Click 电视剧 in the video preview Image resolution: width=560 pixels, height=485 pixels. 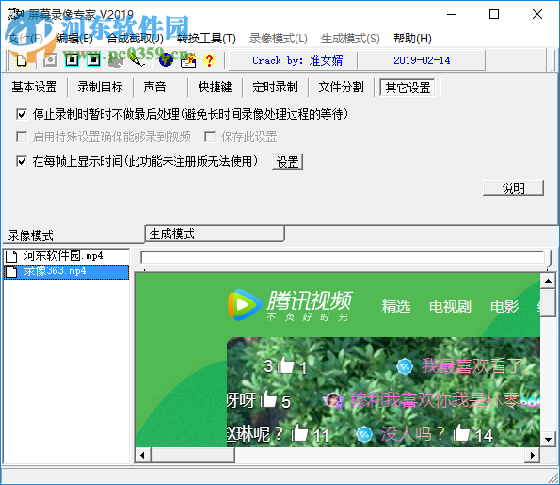click(450, 307)
